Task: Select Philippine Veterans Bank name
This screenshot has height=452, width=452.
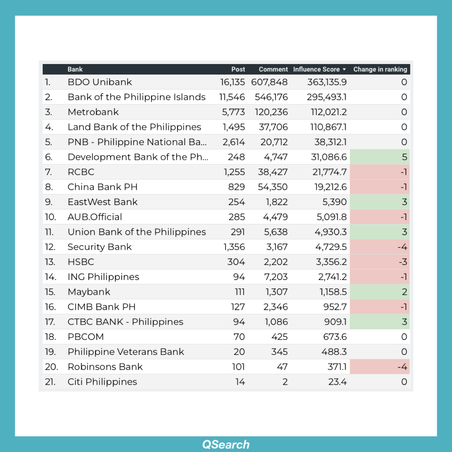Action: (x=126, y=352)
